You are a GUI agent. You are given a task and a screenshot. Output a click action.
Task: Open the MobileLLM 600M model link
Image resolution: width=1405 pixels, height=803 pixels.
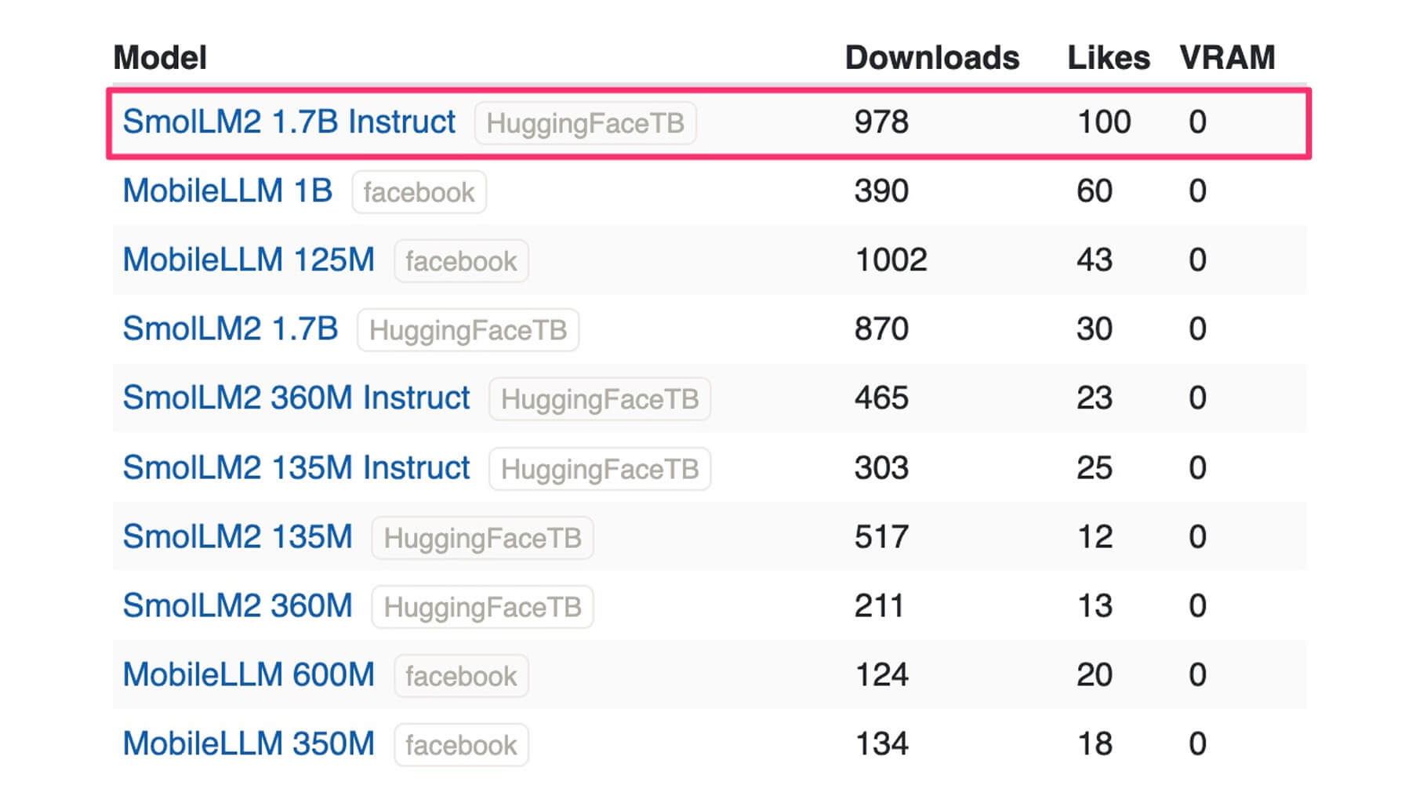tap(249, 675)
